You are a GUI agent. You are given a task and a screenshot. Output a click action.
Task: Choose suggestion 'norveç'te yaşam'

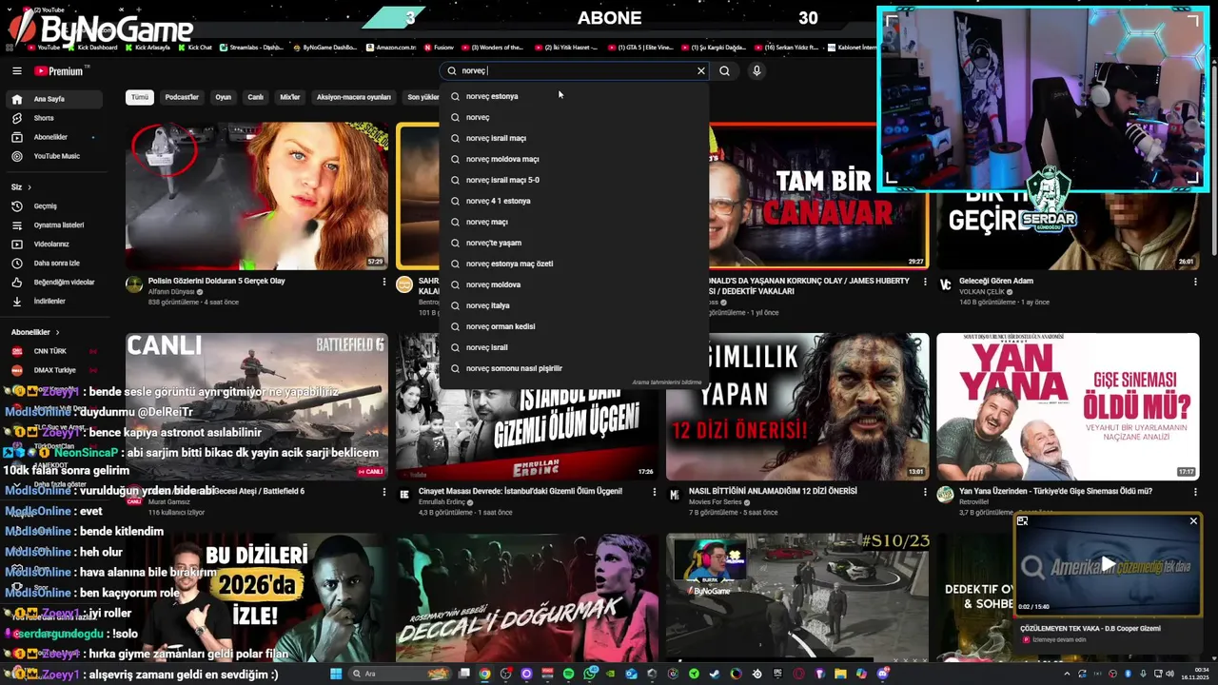click(x=574, y=243)
